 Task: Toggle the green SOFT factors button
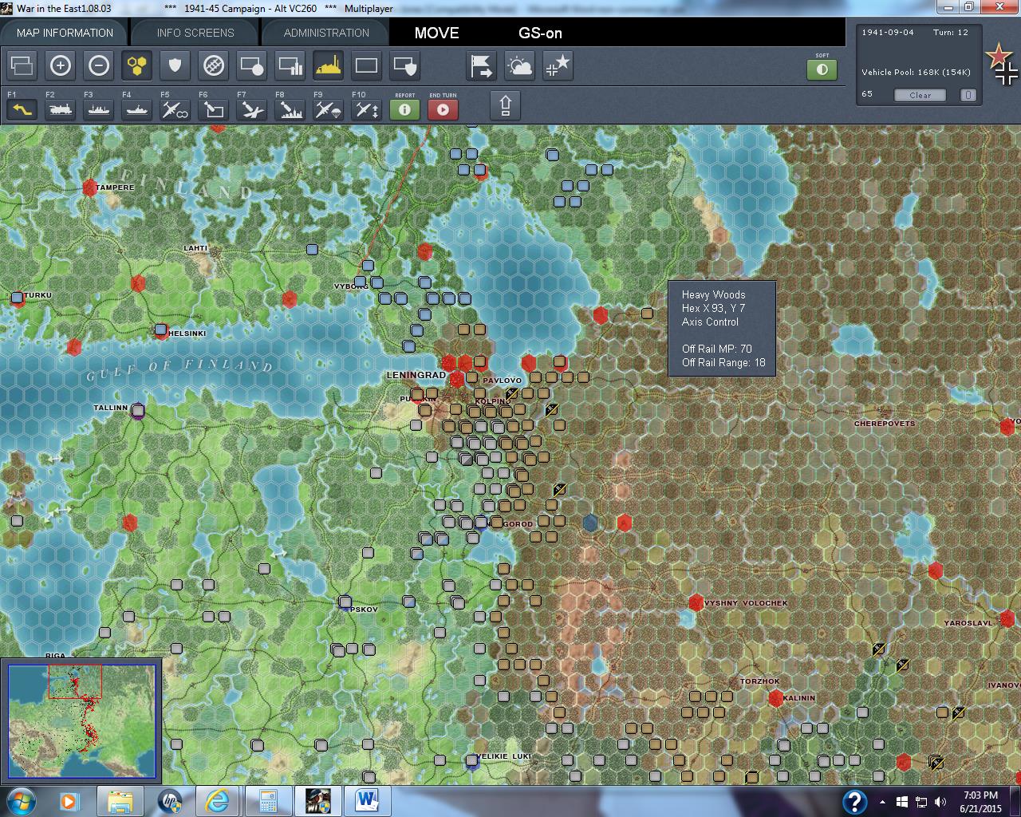822,69
